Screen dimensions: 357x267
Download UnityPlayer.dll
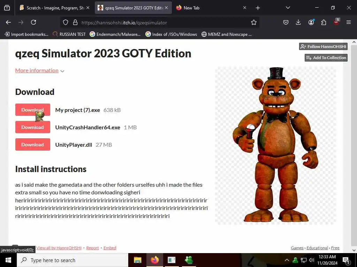[32, 145]
